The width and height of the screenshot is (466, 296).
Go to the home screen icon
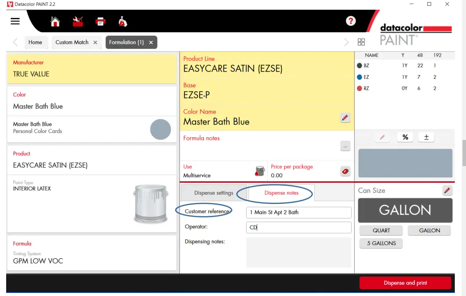pos(56,22)
